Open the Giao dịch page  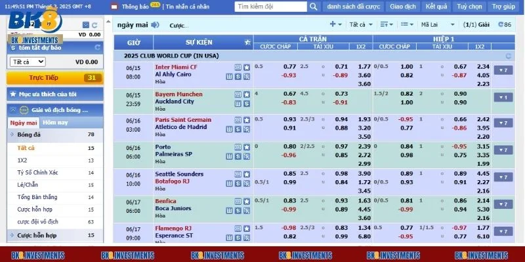pos(403,7)
